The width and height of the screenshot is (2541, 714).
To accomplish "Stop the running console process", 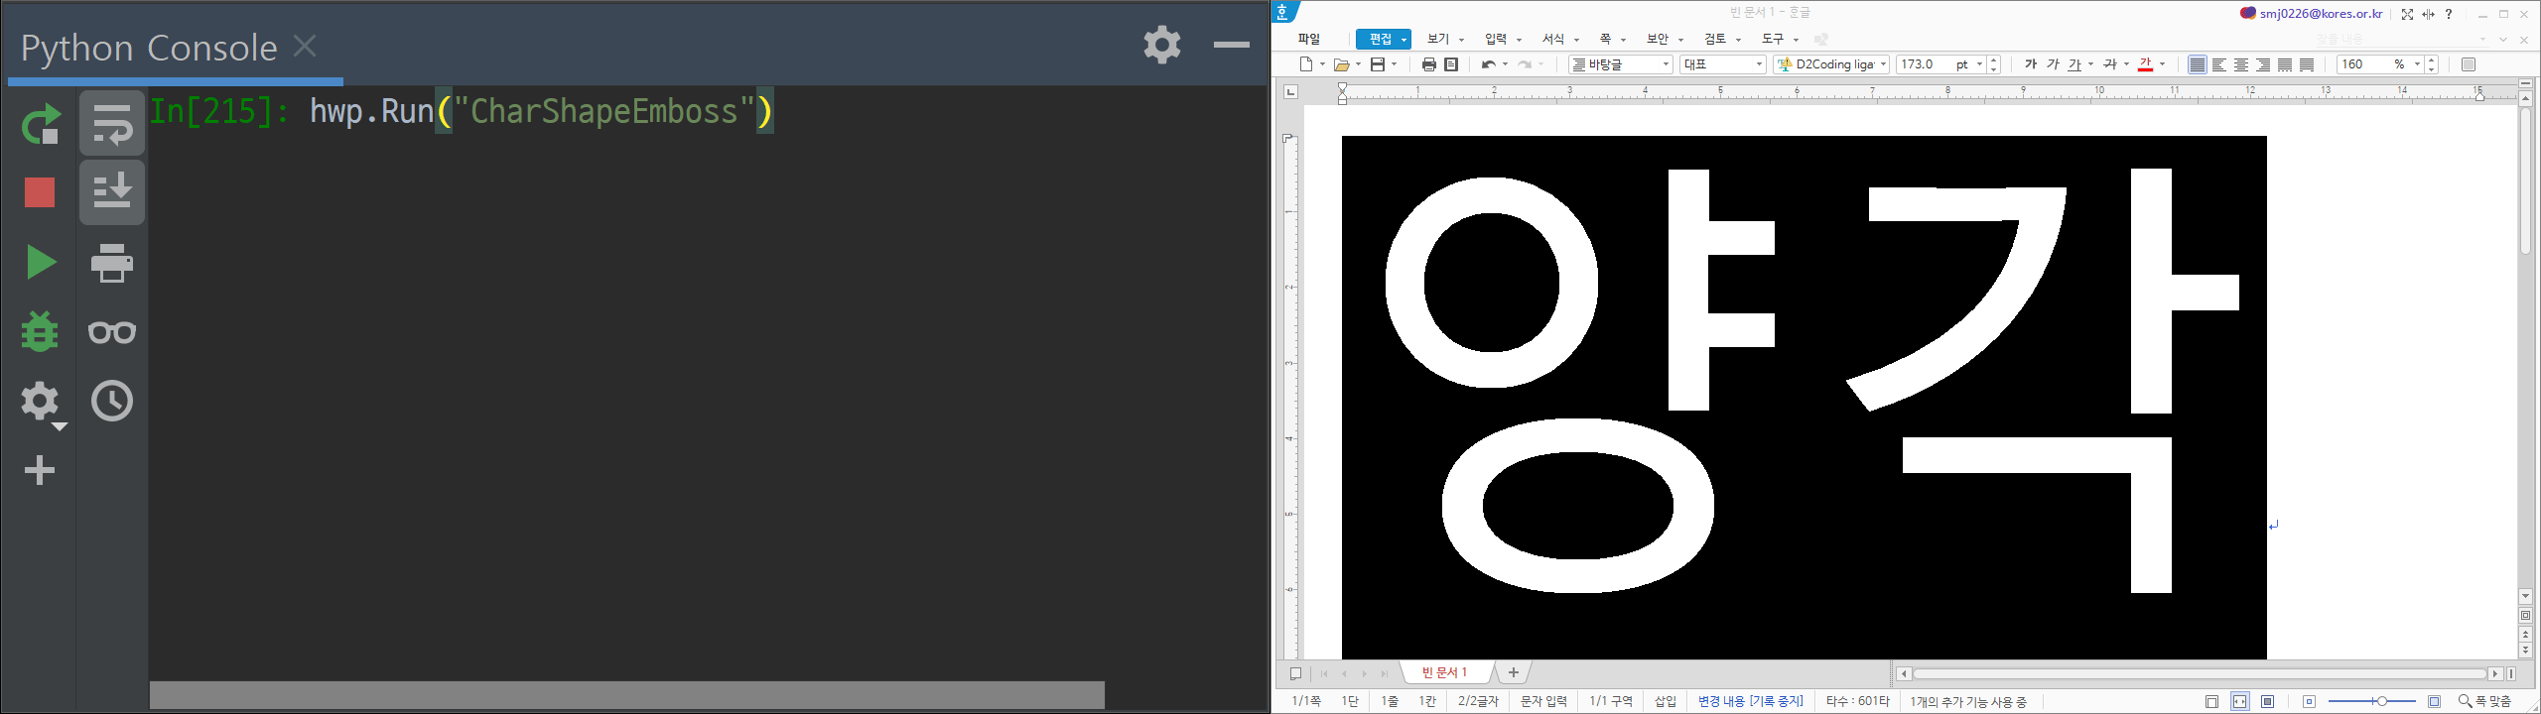I will tap(40, 192).
